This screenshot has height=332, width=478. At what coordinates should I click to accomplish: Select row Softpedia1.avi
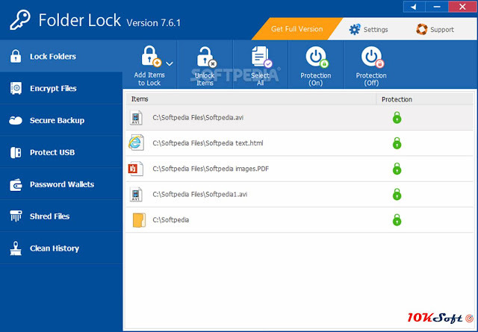click(299, 194)
